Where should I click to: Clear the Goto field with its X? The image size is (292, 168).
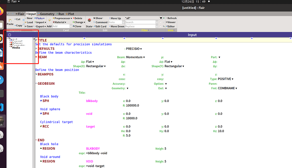point(123,22)
